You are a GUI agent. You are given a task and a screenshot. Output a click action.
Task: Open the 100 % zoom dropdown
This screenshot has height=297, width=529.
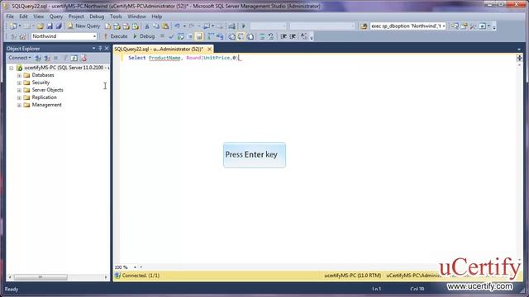point(135,267)
